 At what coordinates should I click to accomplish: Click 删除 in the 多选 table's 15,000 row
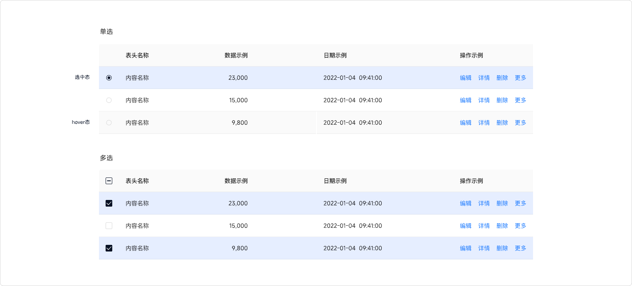pos(502,226)
